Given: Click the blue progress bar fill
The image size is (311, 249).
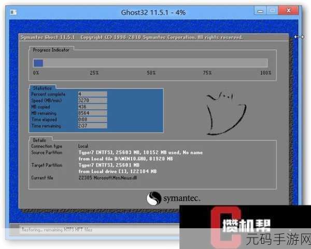Looking at the screenshot, I should [x=38, y=63].
